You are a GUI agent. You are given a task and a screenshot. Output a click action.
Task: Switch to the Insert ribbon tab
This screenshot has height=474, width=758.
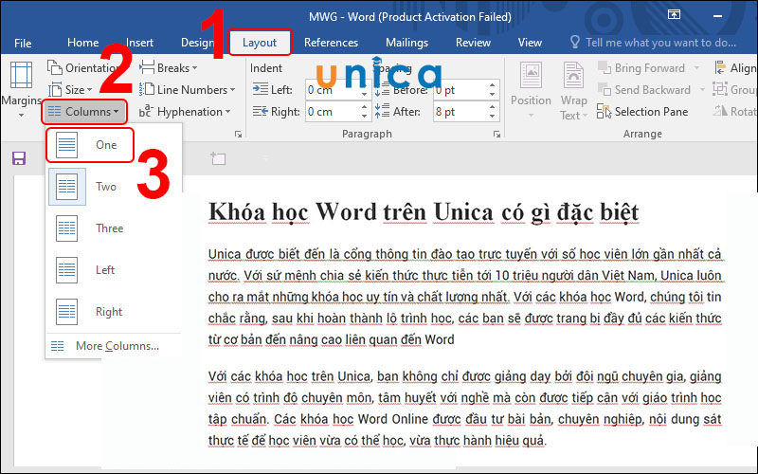tap(139, 43)
